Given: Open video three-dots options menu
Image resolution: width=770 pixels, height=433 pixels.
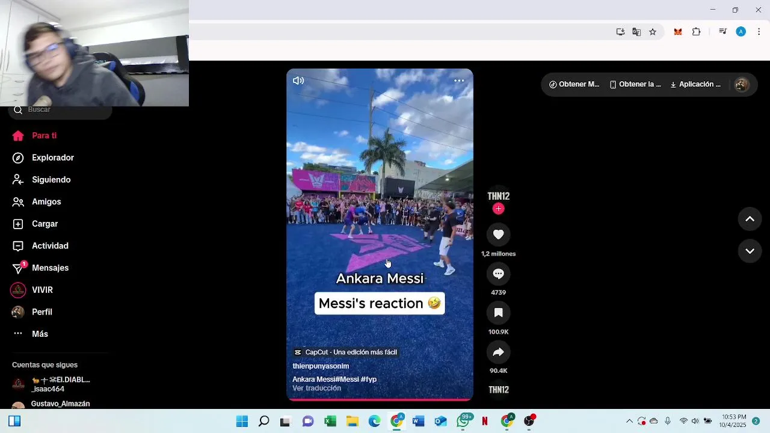Looking at the screenshot, I should coord(459,81).
